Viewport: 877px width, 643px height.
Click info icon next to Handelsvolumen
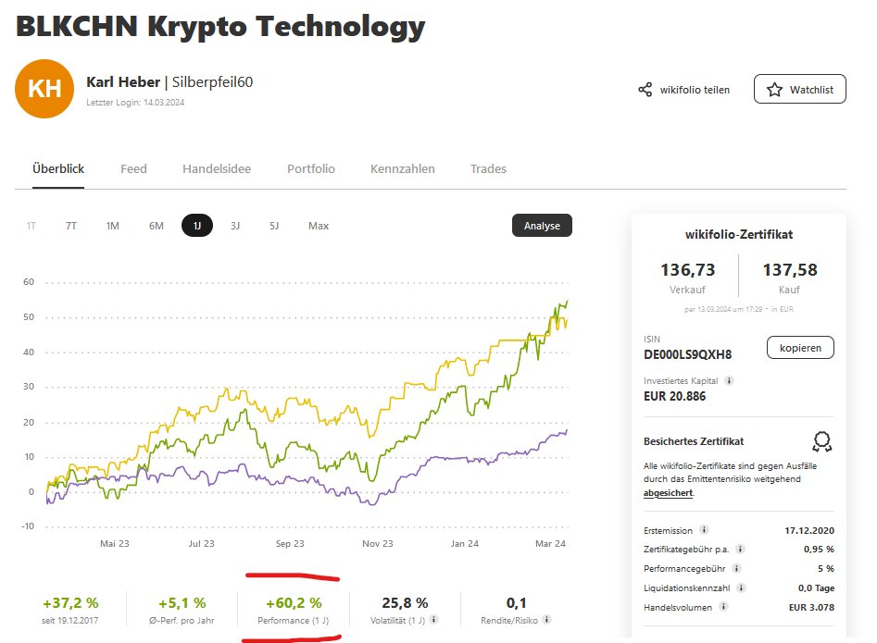(723, 607)
